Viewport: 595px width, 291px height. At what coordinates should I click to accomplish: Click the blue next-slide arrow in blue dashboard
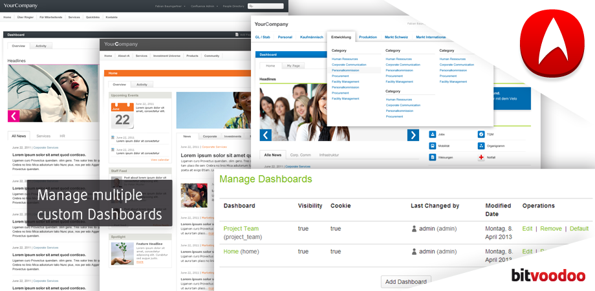(413, 135)
